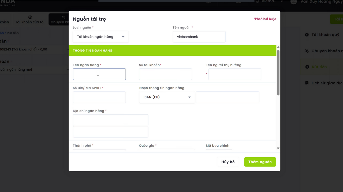Click the Rút tiền sidebar icon
Screen dimensions: 343x192
click(307, 67)
